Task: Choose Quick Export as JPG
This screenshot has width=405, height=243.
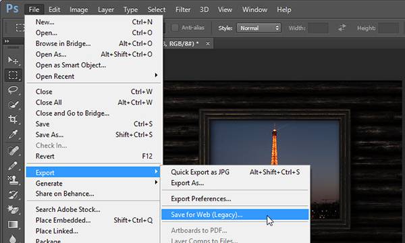Action: coord(236,172)
